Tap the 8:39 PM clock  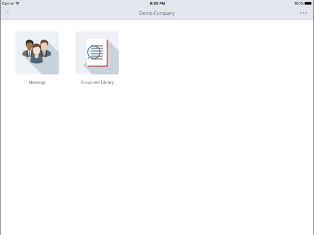tap(158, 3)
